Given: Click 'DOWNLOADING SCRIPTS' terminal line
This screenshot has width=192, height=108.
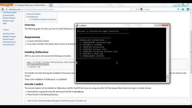Looking at the screenshot, I should click(90, 56).
